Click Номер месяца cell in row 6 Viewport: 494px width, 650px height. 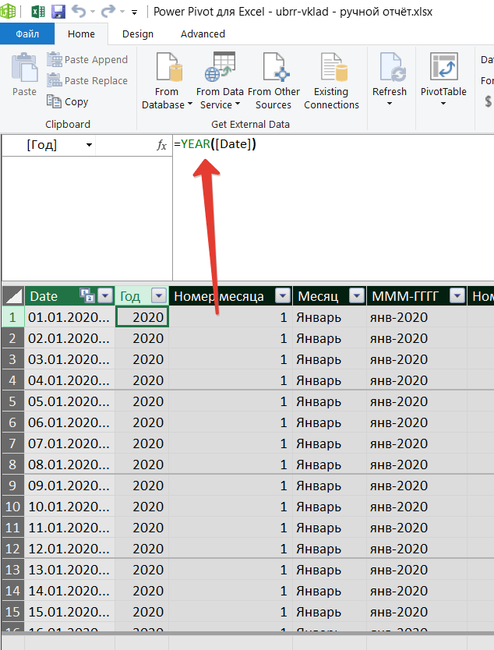click(231, 422)
